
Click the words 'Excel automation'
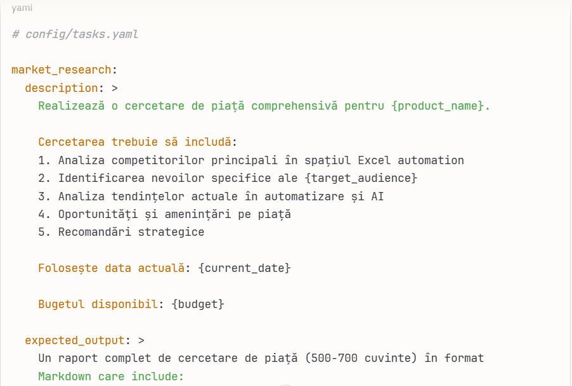pos(411,160)
